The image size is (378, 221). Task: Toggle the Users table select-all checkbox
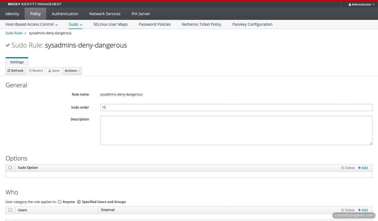pos(10,210)
